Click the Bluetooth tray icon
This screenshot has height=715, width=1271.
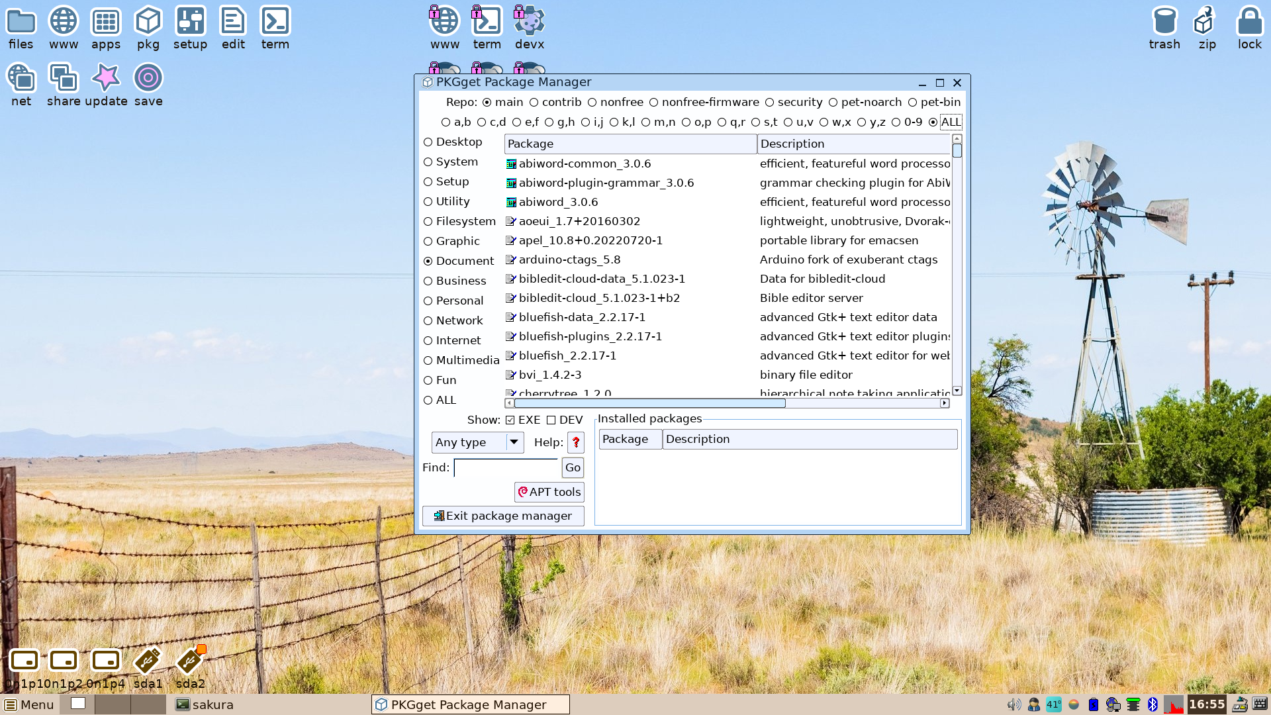1153,704
